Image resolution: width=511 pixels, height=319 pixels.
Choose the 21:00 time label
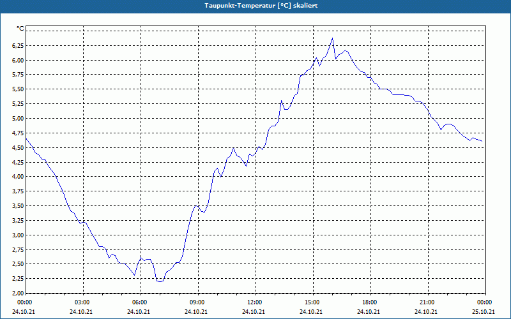click(427, 302)
